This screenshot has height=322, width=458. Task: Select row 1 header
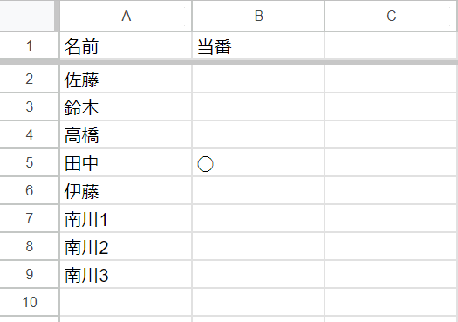29,45
